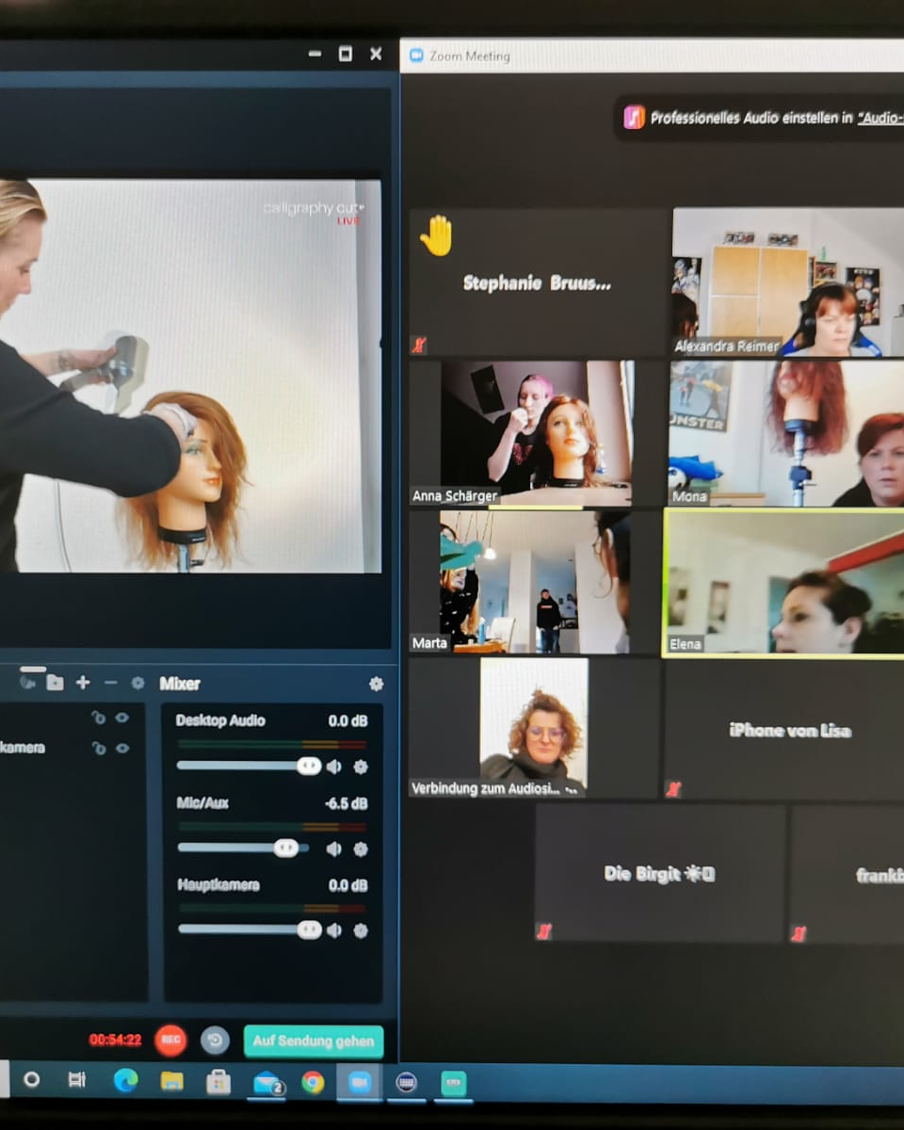Click the add source folder icon
This screenshot has height=1130, width=904.
click(x=55, y=683)
